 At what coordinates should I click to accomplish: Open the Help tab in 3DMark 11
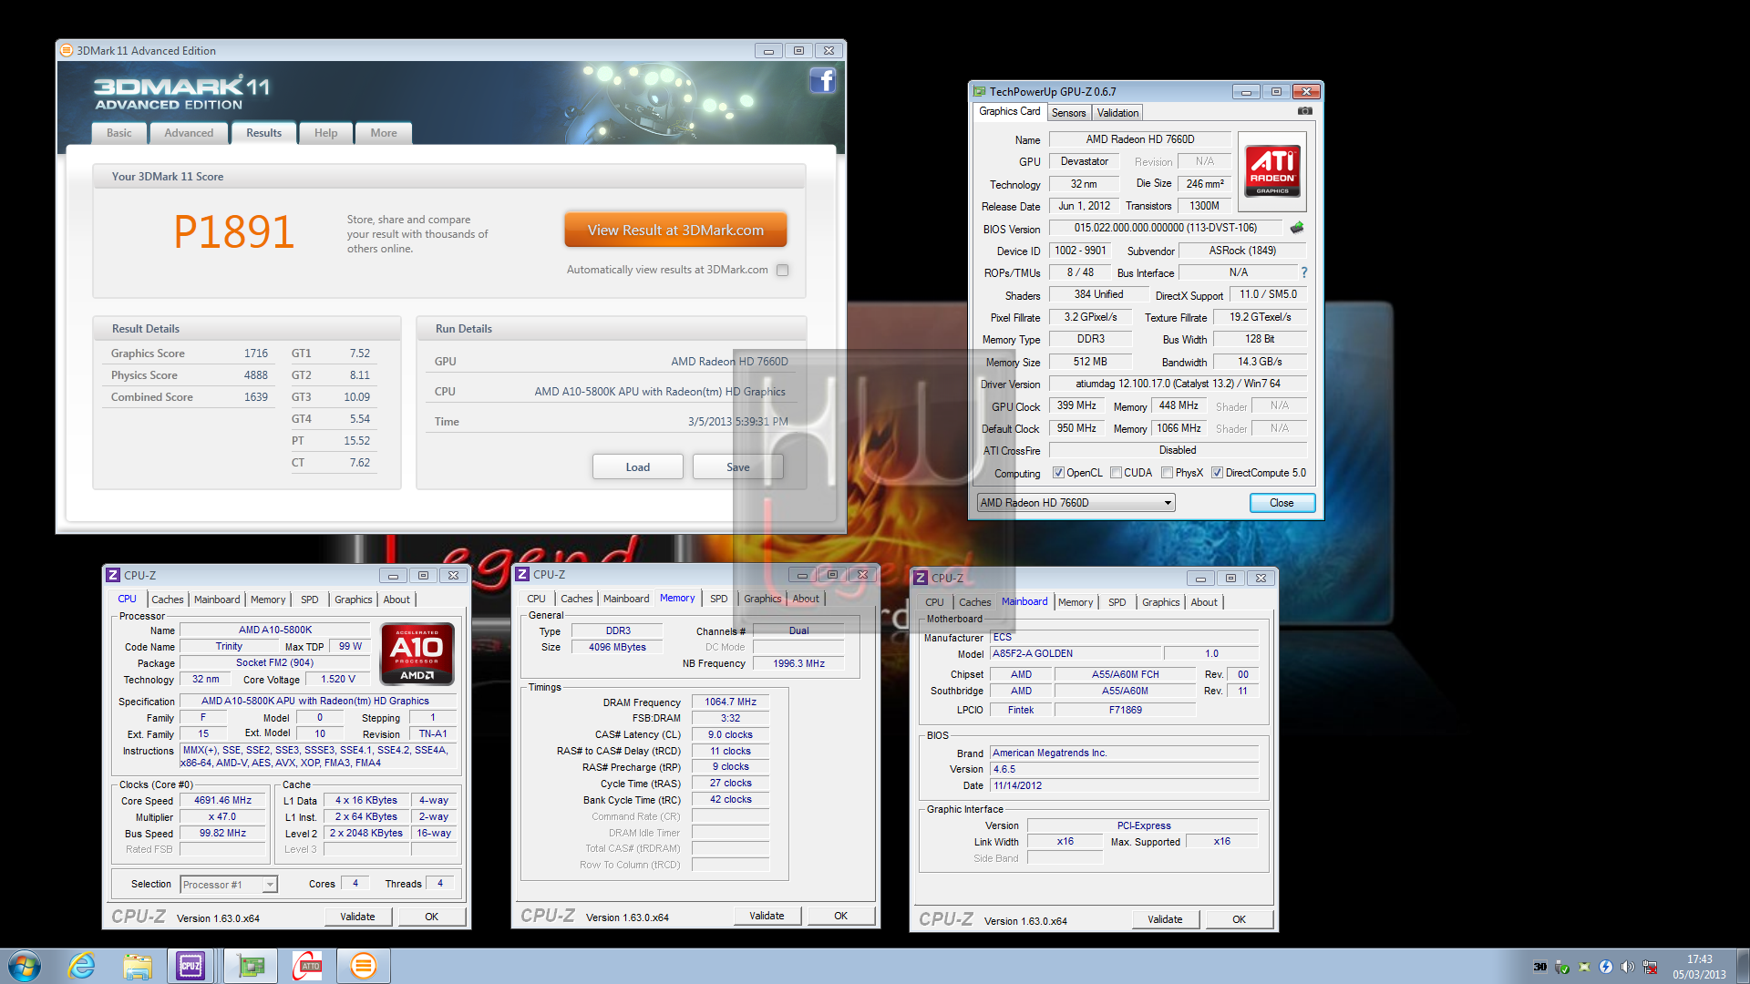tap(325, 133)
